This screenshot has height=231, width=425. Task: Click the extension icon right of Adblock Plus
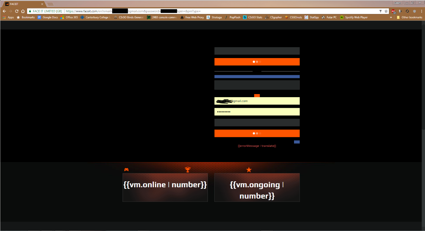[x=400, y=11]
